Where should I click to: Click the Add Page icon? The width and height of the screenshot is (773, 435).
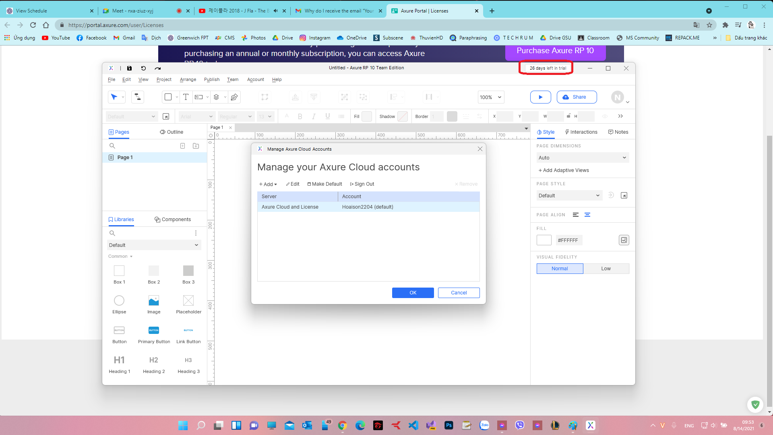182,146
